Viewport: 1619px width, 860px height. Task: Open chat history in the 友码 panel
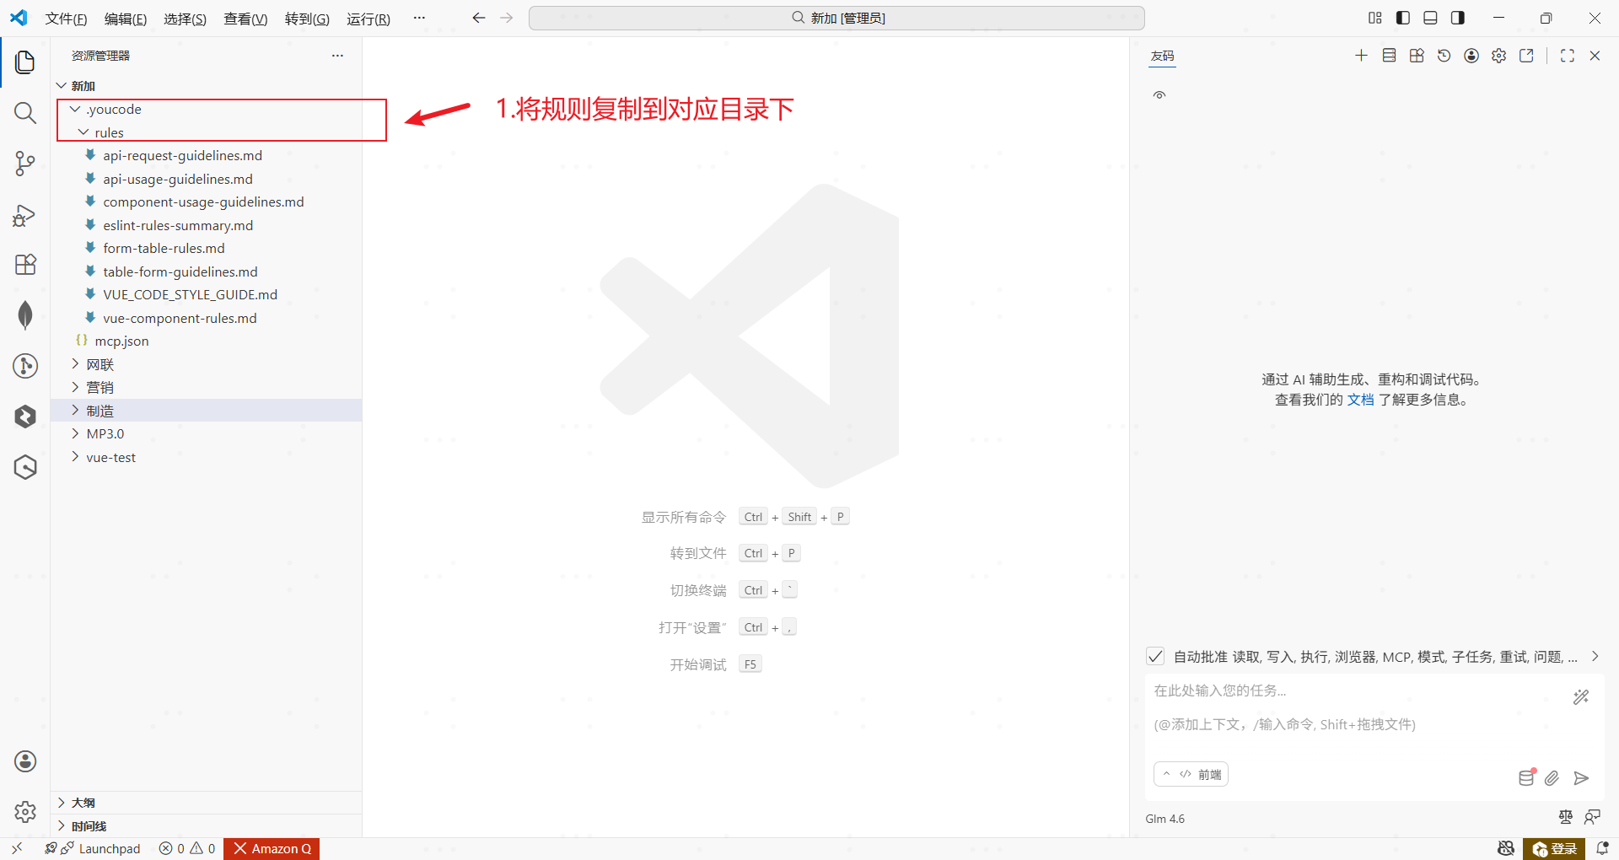(1444, 56)
